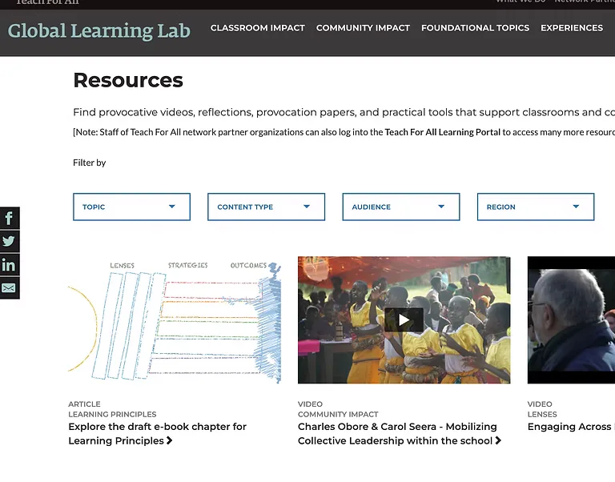Open the Topic filter dropdown
Screen dimensions: 615x482
(132, 207)
